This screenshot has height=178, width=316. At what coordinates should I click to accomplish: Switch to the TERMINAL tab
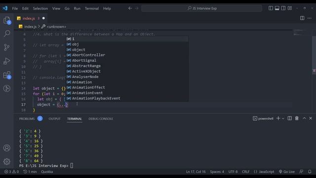pos(75,119)
